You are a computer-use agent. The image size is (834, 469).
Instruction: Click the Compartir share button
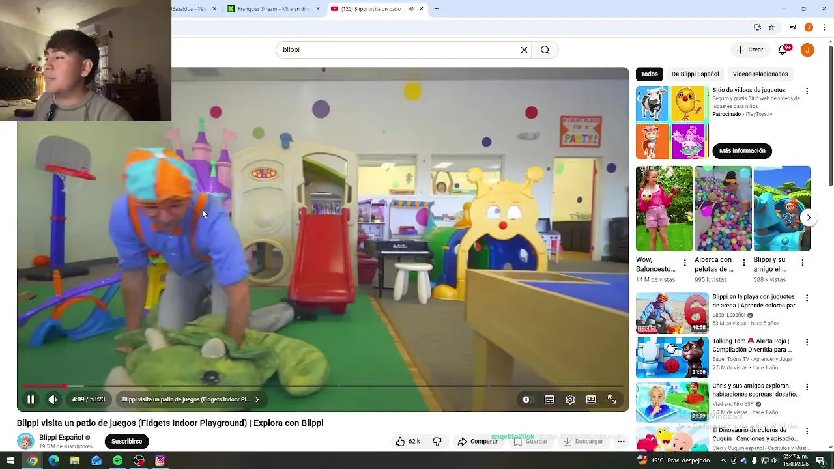pos(478,441)
